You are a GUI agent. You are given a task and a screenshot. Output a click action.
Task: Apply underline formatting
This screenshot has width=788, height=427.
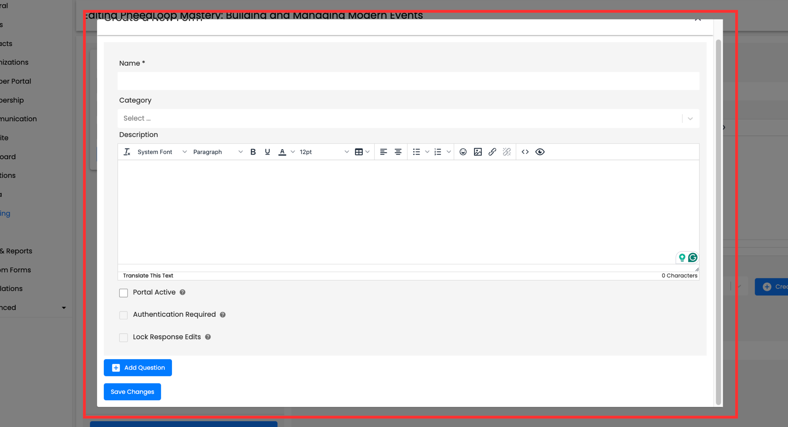click(267, 152)
